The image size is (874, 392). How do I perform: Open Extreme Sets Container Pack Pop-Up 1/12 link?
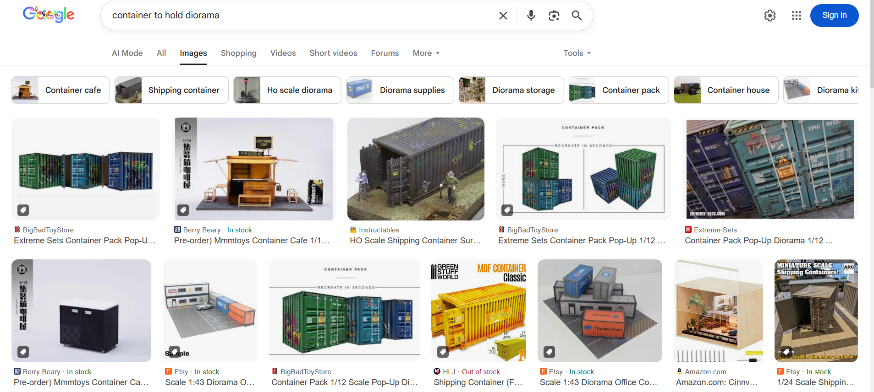pos(582,241)
